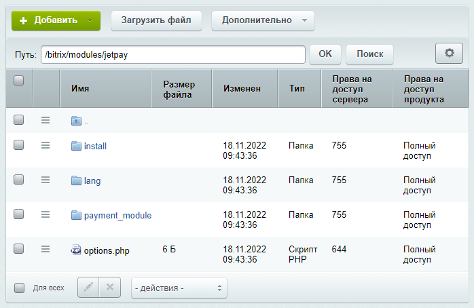The image size is (474, 308).
Task: Open the gear settings button
Action: [448, 54]
